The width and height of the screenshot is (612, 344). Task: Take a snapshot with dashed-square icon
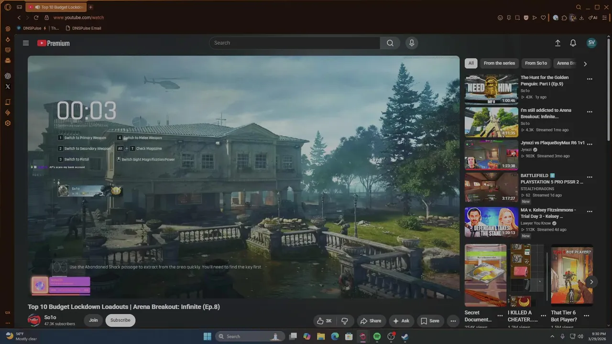point(517,18)
